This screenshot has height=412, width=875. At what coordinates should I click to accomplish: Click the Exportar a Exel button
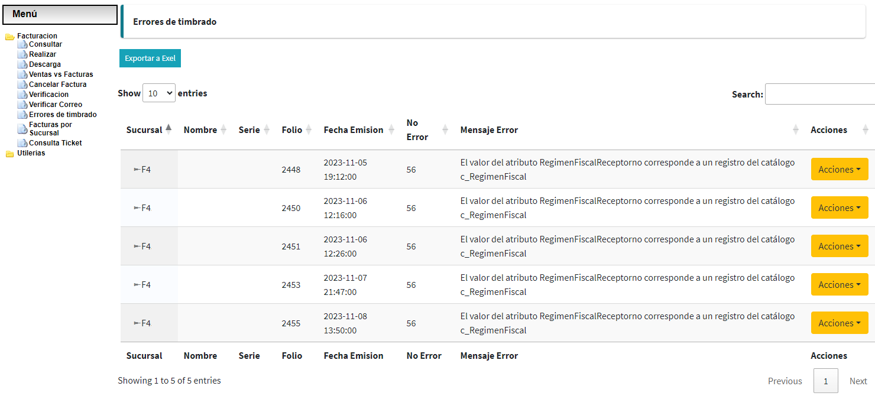[x=150, y=59]
